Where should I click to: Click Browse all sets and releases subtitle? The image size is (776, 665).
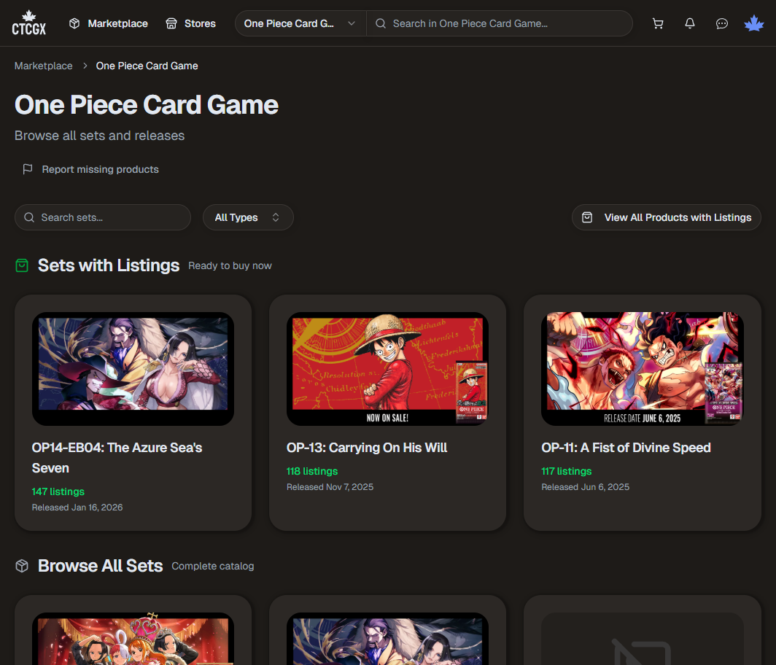click(x=99, y=136)
